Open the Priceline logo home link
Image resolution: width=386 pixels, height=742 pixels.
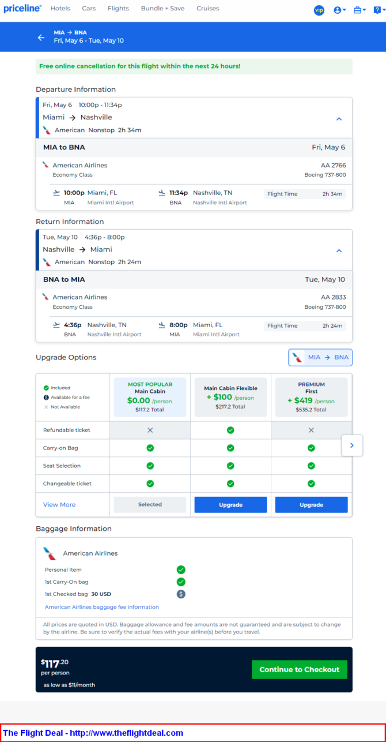pos(22,9)
